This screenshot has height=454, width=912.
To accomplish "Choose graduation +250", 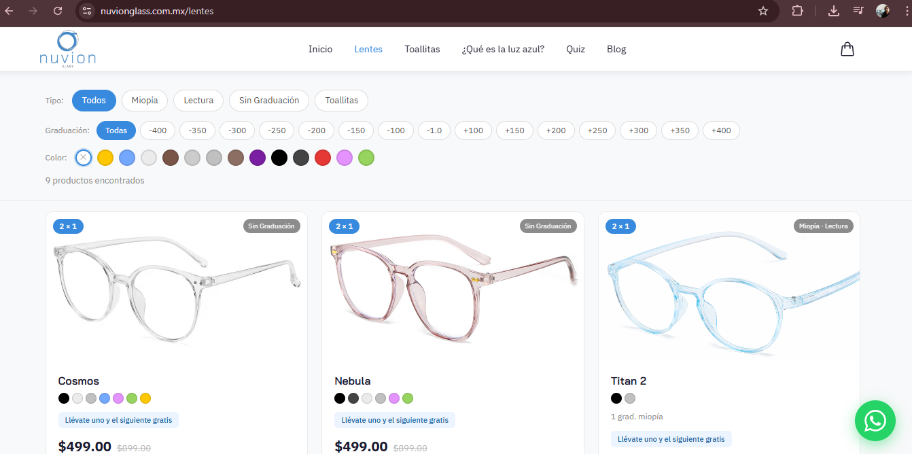I will [597, 130].
